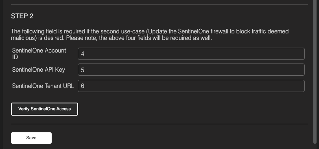This screenshot has width=319, height=149.
Task: Click the Verify SentinelOne Access button
Action: (x=44, y=109)
